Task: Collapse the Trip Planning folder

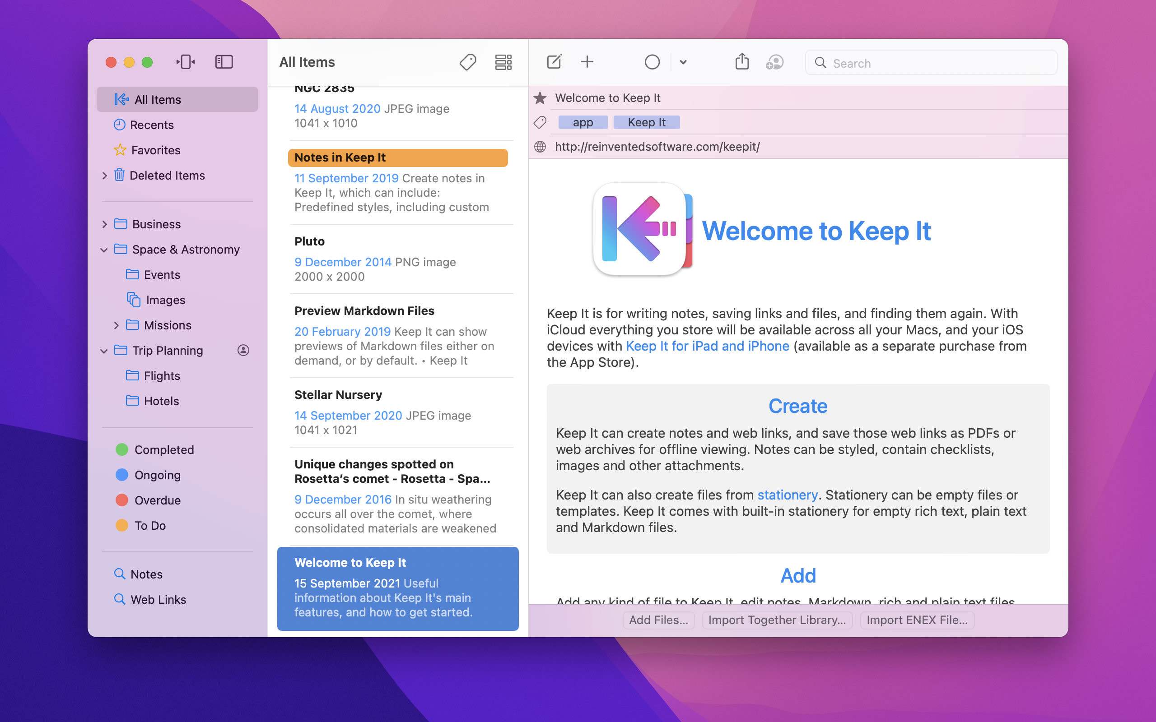Action: 105,350
